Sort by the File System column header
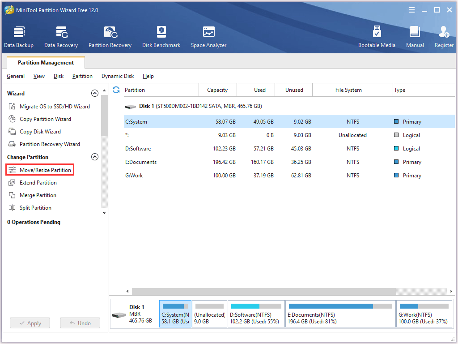 pyautogui.click(x=352, y=90)
